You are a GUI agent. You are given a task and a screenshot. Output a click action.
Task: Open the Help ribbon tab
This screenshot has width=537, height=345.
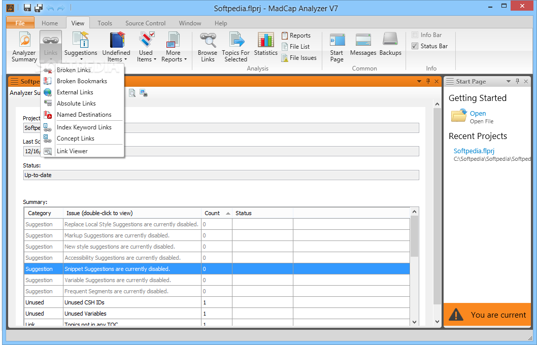[221, 23]
